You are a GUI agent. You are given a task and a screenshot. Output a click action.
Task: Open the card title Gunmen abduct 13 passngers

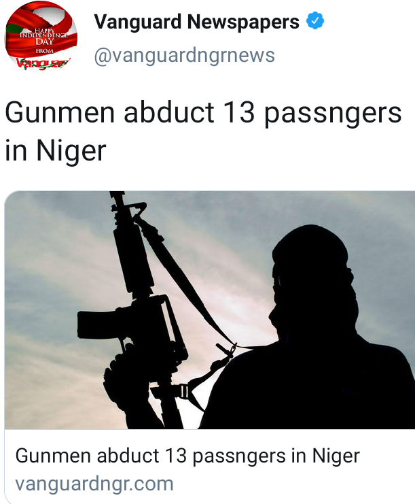point(187,456)
